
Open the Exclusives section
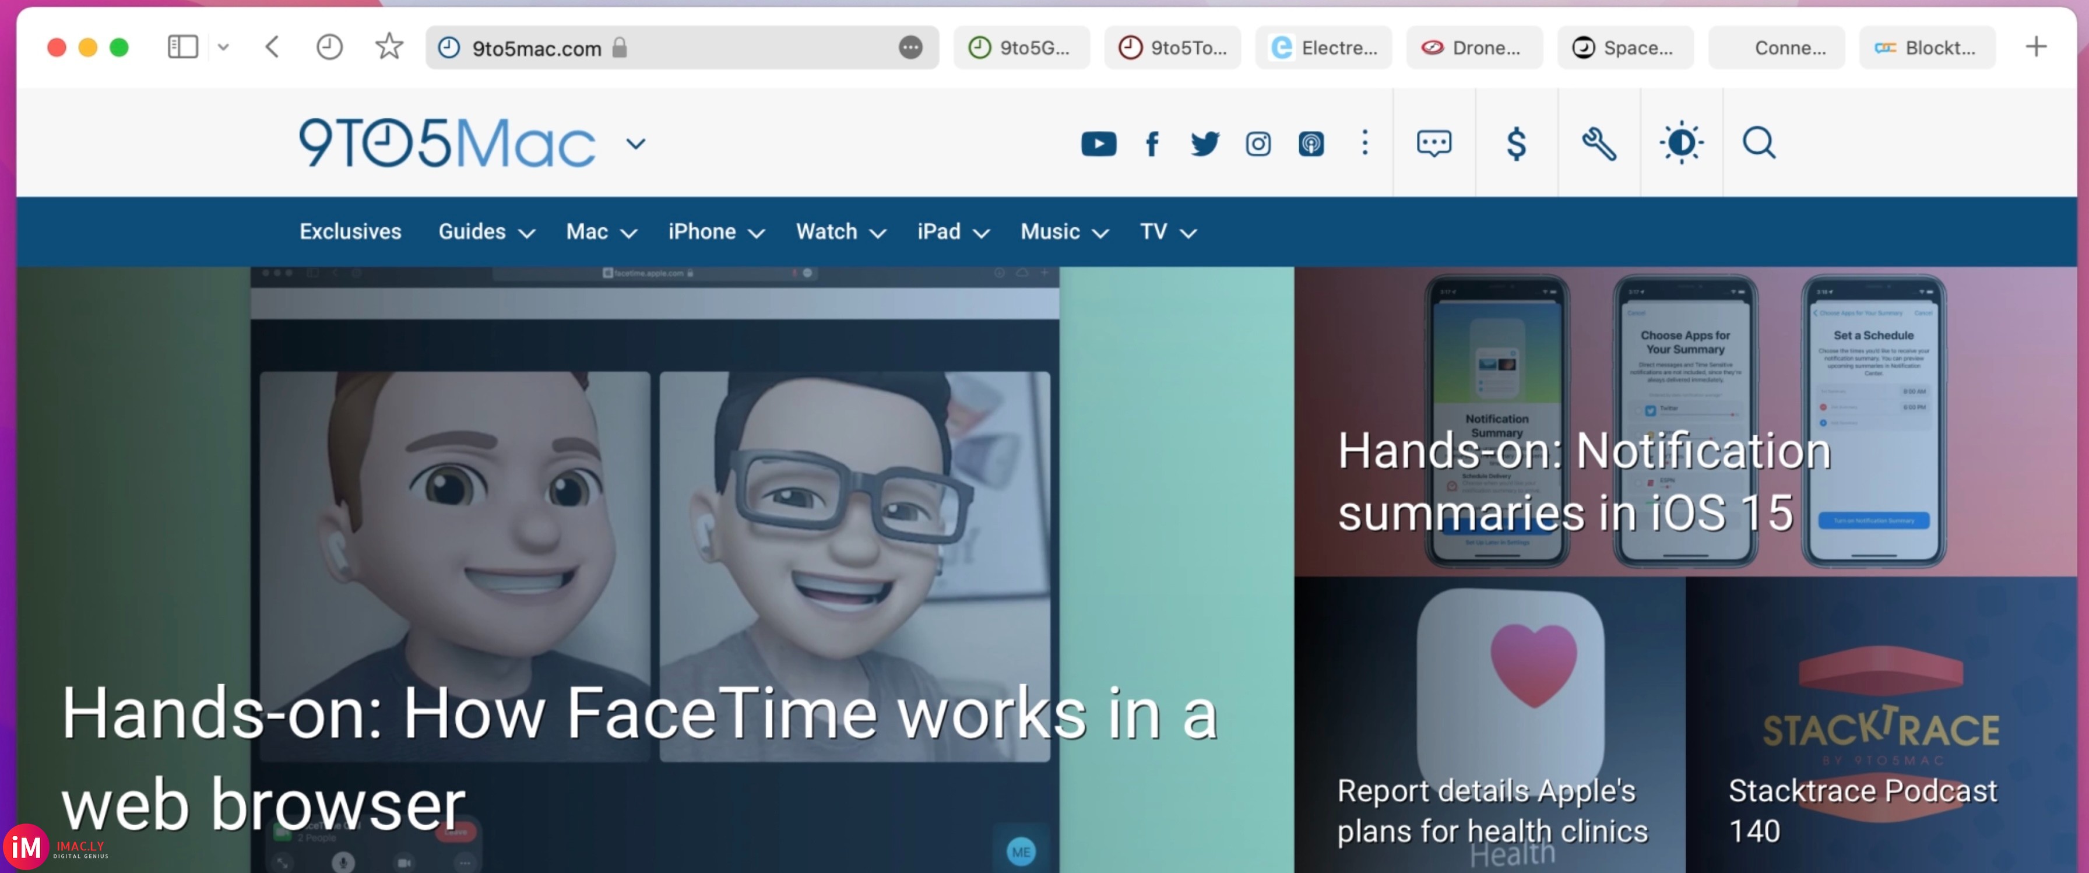tap(350, 232)
